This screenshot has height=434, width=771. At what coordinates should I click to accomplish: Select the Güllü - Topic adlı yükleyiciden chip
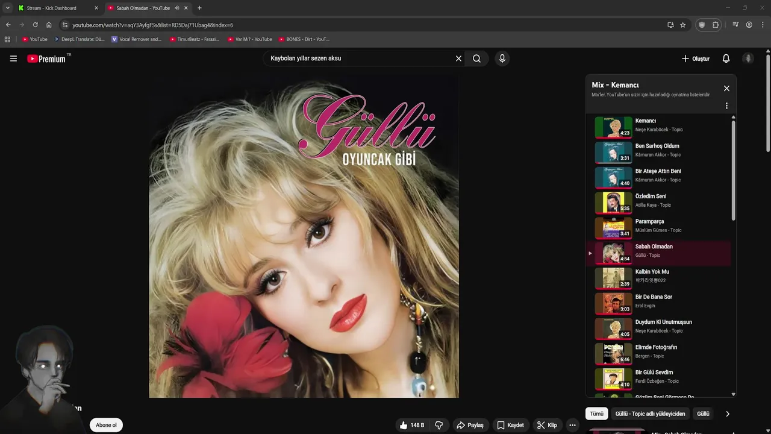tap(650, 414)
